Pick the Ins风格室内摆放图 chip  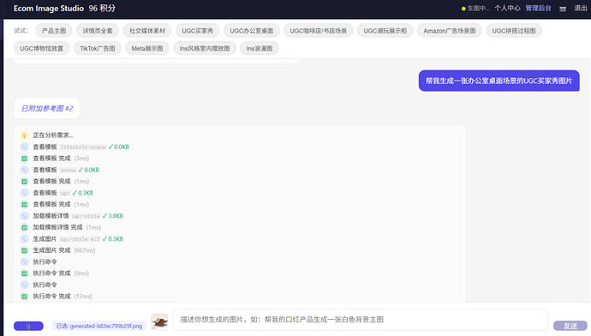[x=205, y=49]
